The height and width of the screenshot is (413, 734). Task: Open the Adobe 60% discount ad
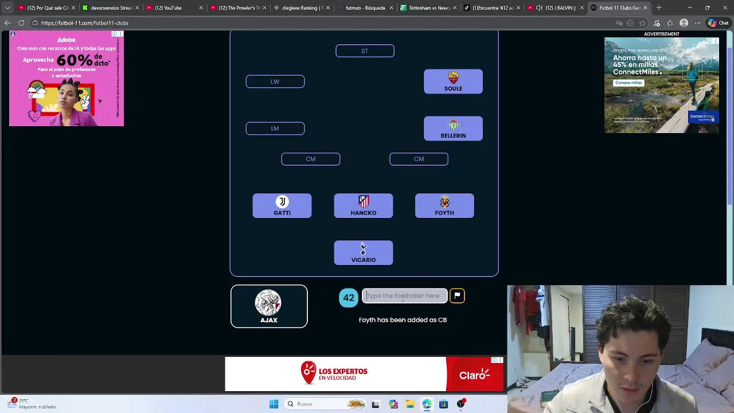coord(67,79)
